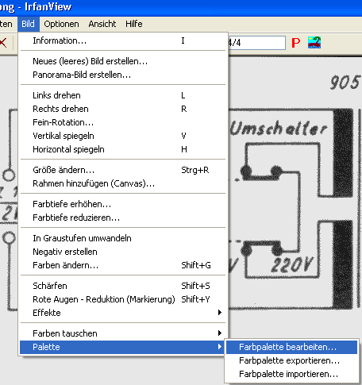The height and width of the screenshot is (385, 362).
Task: Select Links drehen
Action: pos(123,95)
